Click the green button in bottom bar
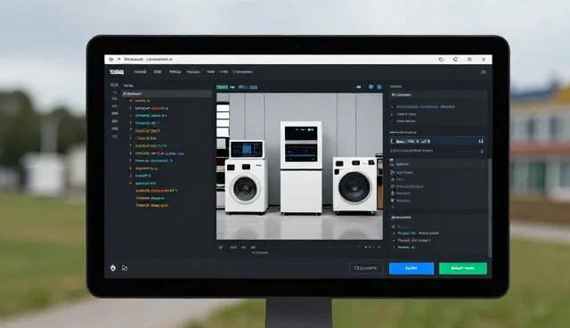 (x=463, y=268)
